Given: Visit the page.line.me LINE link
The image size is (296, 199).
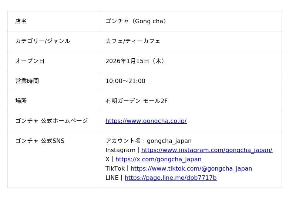Looking at the screenshot, I should click(171, 178).
